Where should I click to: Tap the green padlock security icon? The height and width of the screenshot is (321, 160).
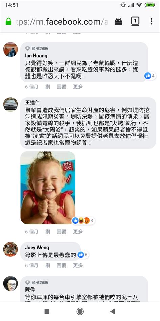(x=8, y=21)
